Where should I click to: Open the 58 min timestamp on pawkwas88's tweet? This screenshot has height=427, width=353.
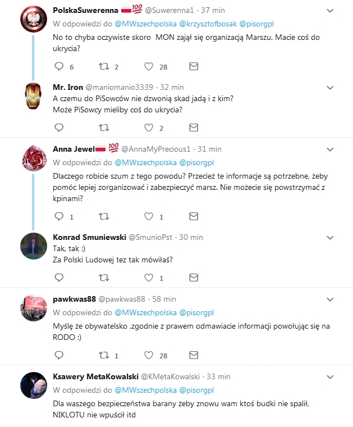click(164, 299)
